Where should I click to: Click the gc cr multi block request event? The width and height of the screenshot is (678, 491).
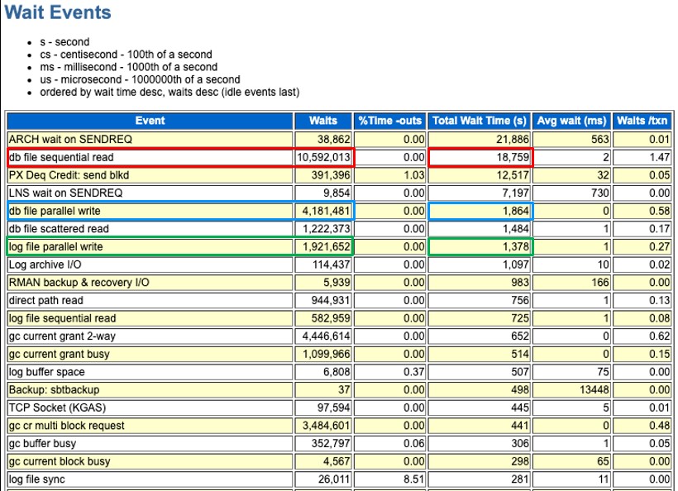click(x=67, y=426)
